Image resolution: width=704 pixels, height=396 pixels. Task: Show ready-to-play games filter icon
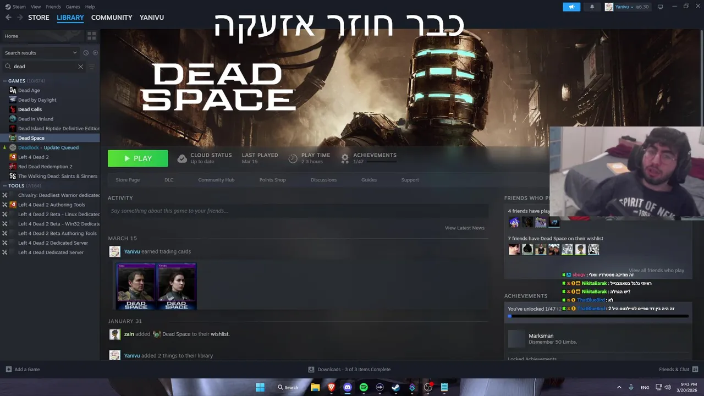[x=95, y=53]
